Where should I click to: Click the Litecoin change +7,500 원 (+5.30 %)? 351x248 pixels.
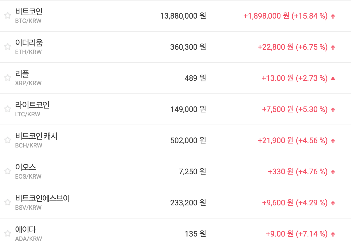point(294,109)
